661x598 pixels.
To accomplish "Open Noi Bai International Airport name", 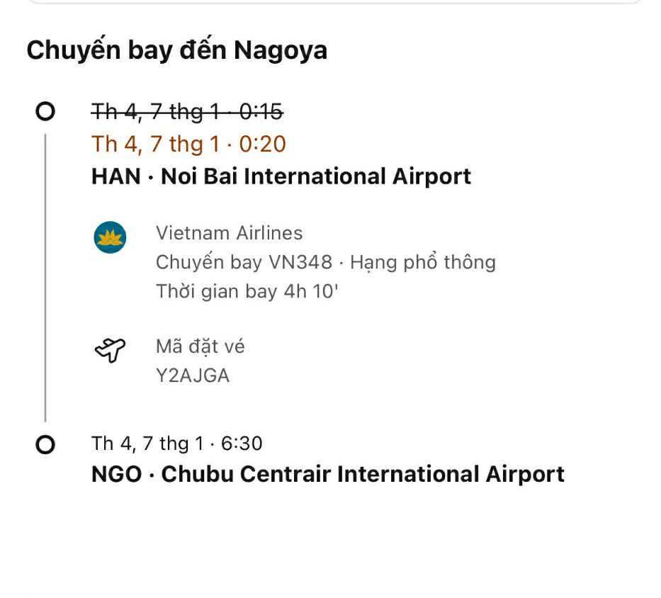I will coord(316,176).
